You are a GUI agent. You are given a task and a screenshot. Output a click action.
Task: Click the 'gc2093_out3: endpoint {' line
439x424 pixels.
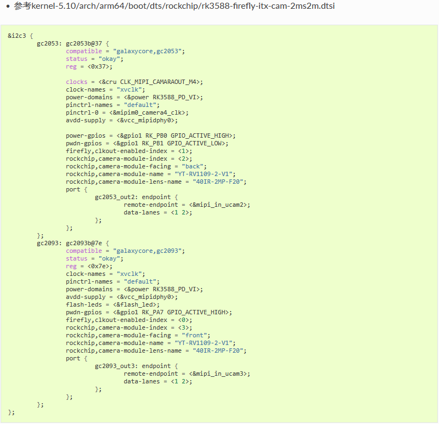click(136, 366)
